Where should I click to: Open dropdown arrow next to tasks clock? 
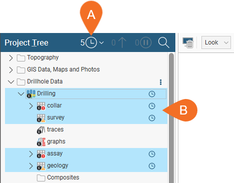(101, 43)
